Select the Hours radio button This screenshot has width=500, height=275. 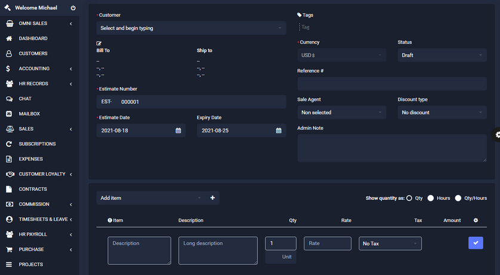(x=431, y=198)
